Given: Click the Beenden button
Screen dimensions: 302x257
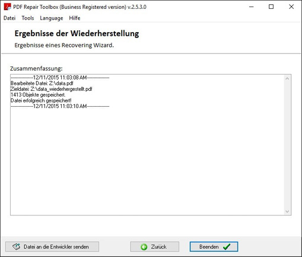Looking at the screenshot, I should point(214,247).
